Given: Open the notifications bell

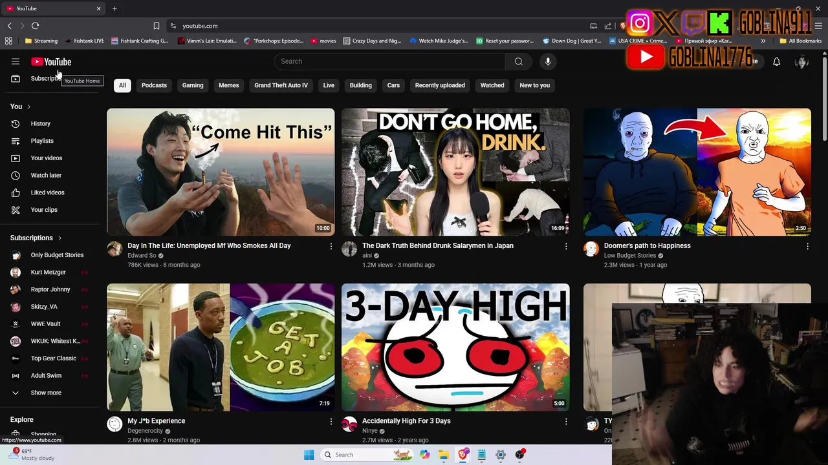Looking at the screenshot, I should point(776,61).
